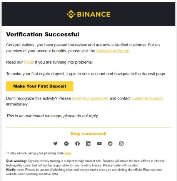
Task: Click the Risk warning label
Action: click(x=16, y=161)
